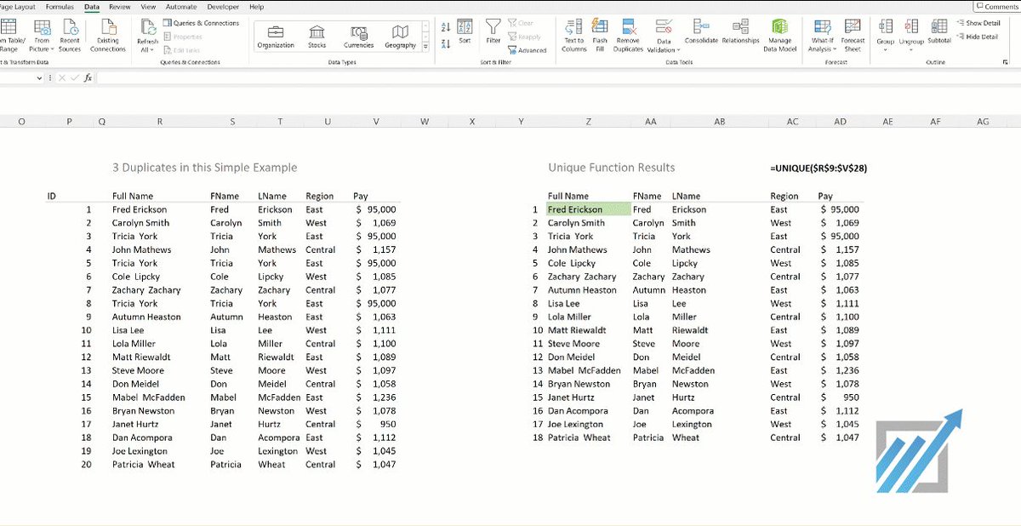1021x526 pixels.
Task: Click the greyed Edit Links button
Action: coord(181,50)
